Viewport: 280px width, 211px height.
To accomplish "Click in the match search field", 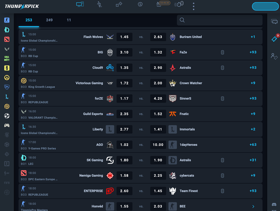I will coord(220,20).
